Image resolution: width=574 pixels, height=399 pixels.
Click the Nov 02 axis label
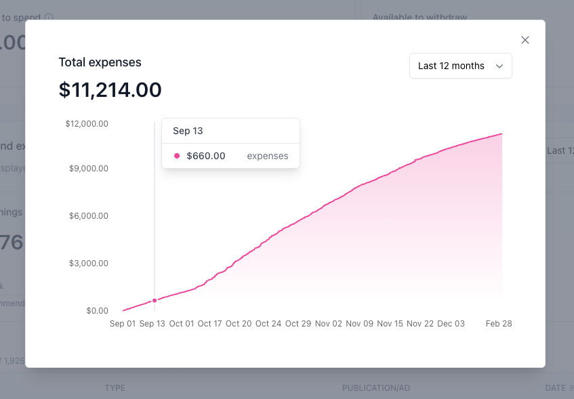(x=329, y=324)
